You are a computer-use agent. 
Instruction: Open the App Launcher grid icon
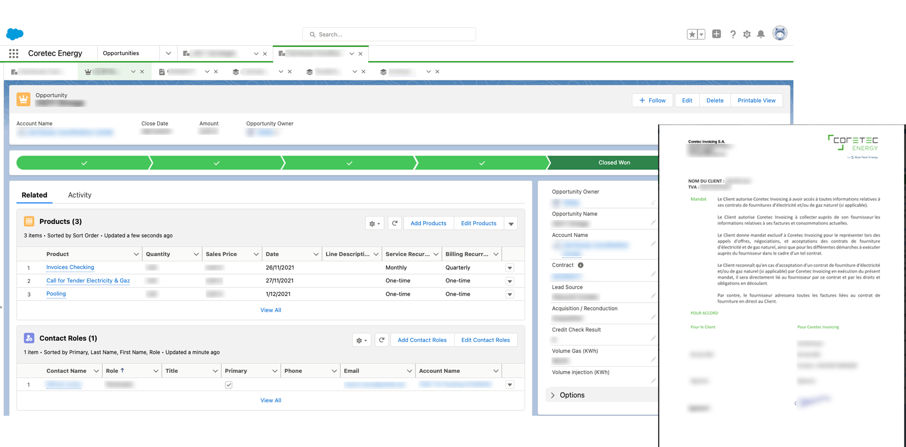pyautogui.click(x=13, y=53)
